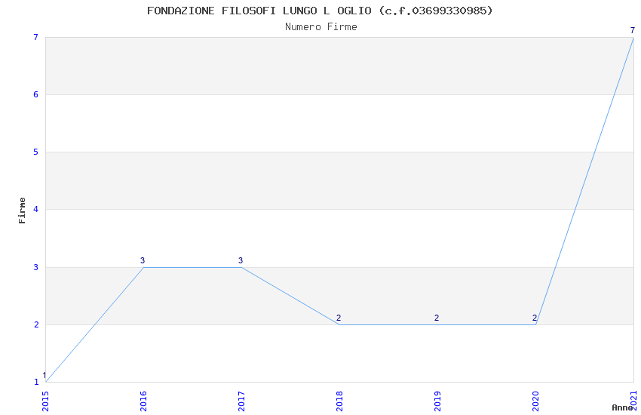The height and width of the screenshot is (415, 641).
Task: Click the Anno x-axis label
Action: click(622, 407)
